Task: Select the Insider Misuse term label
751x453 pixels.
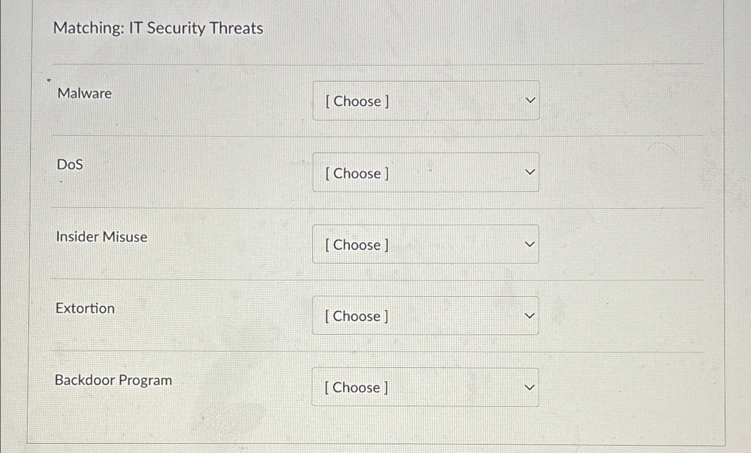Action: [x=102, y=237]
